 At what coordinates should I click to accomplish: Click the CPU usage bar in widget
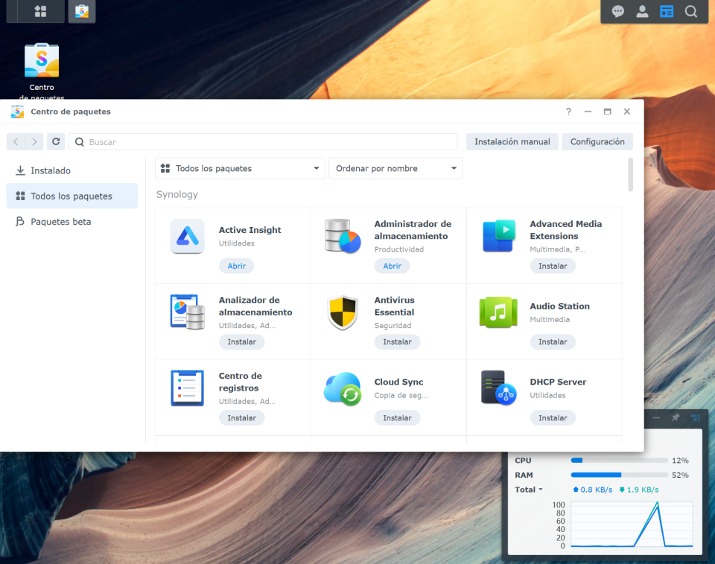click(x=619, y=461)
